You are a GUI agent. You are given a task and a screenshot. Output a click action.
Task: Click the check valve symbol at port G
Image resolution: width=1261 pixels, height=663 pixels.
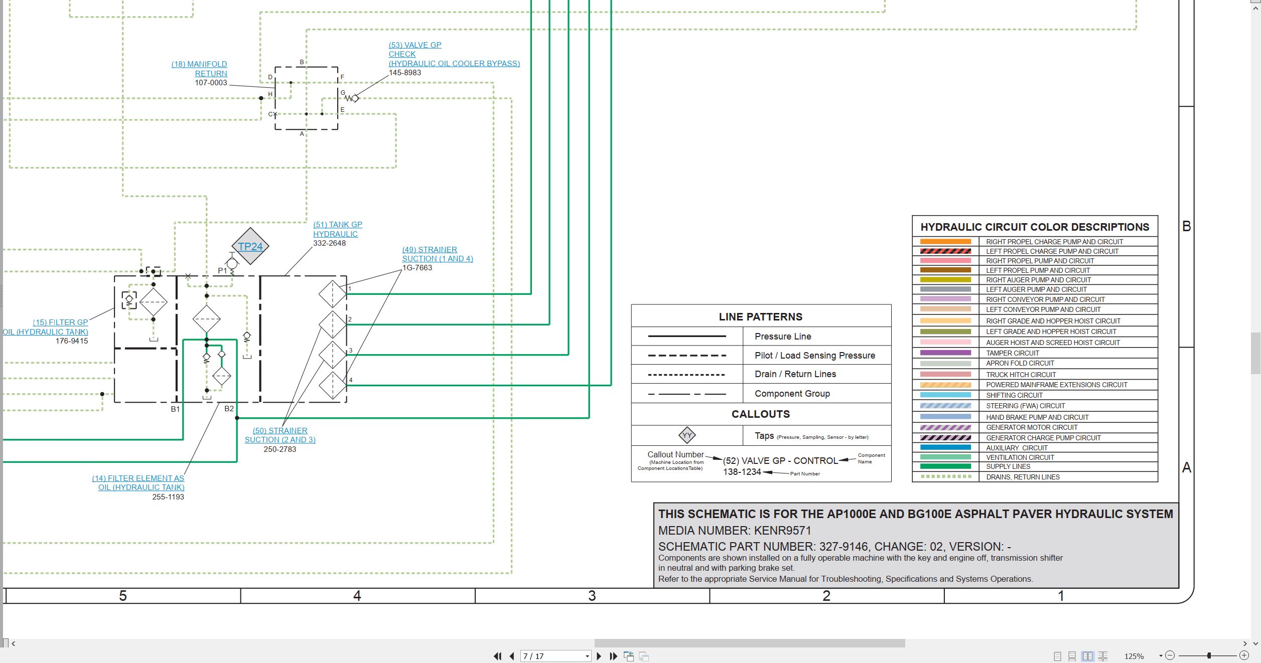click(x=351, y=98)
